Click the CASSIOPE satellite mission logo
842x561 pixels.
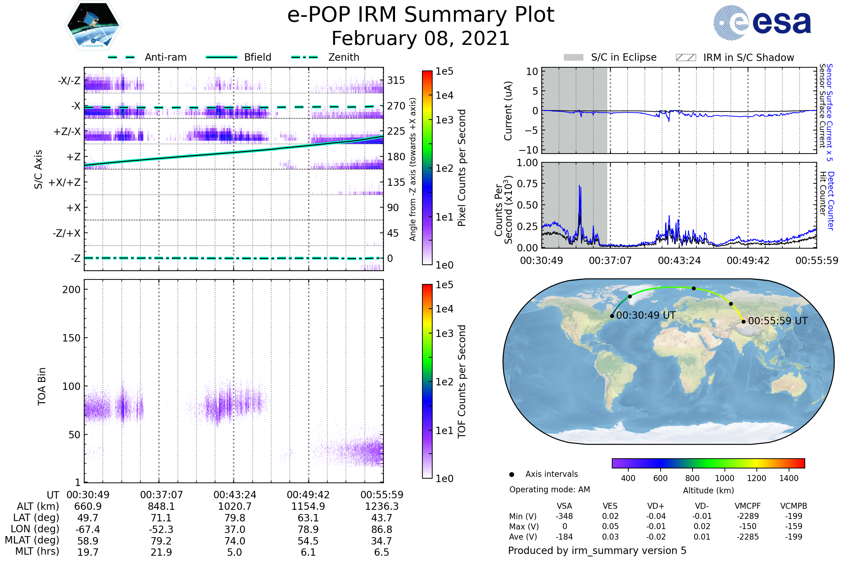point(93,26)
